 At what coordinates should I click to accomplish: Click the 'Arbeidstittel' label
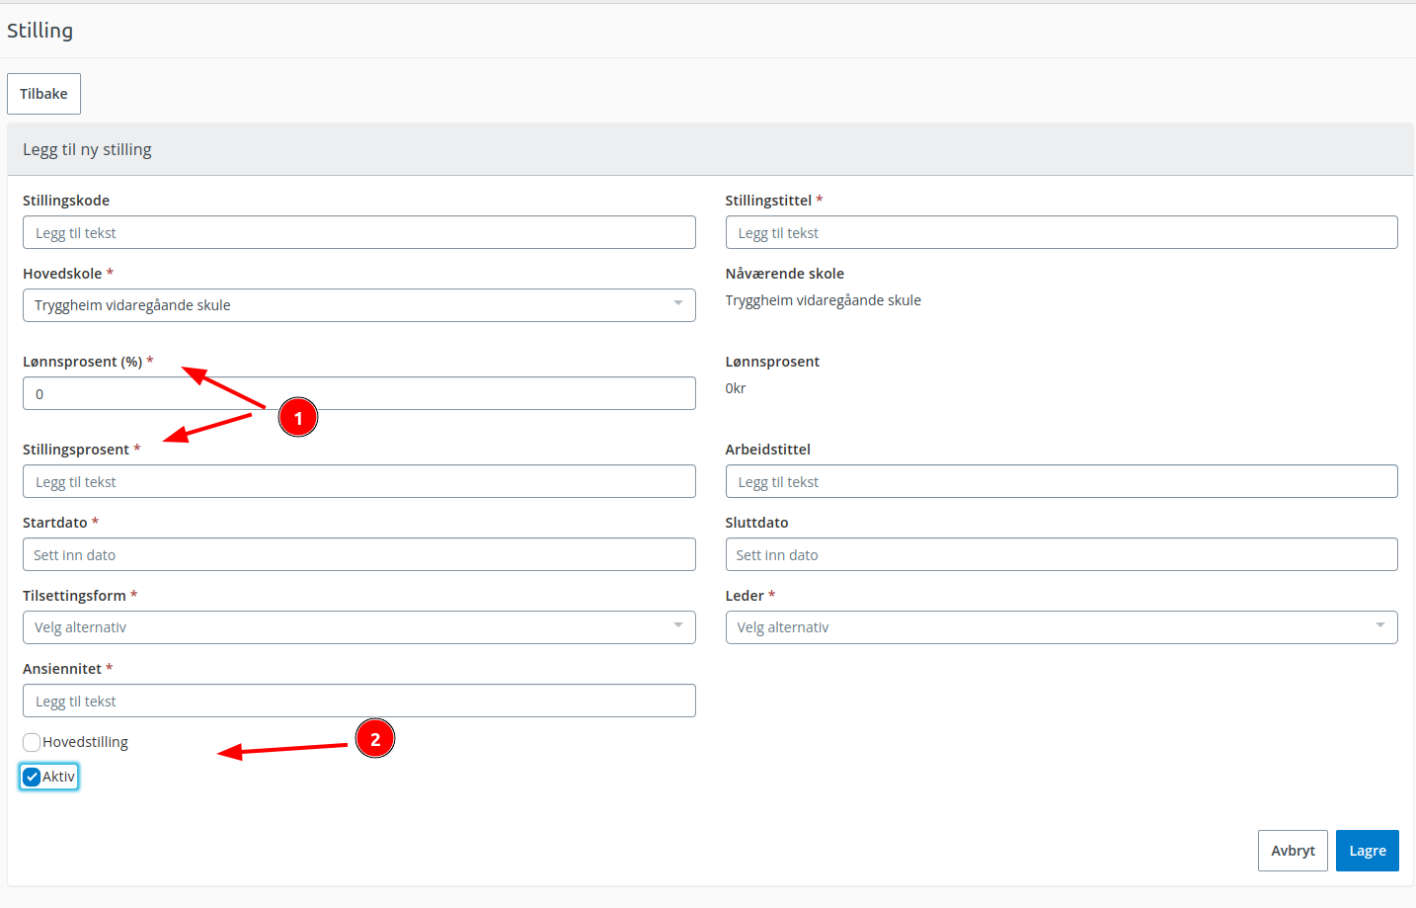tap(768, 450)
